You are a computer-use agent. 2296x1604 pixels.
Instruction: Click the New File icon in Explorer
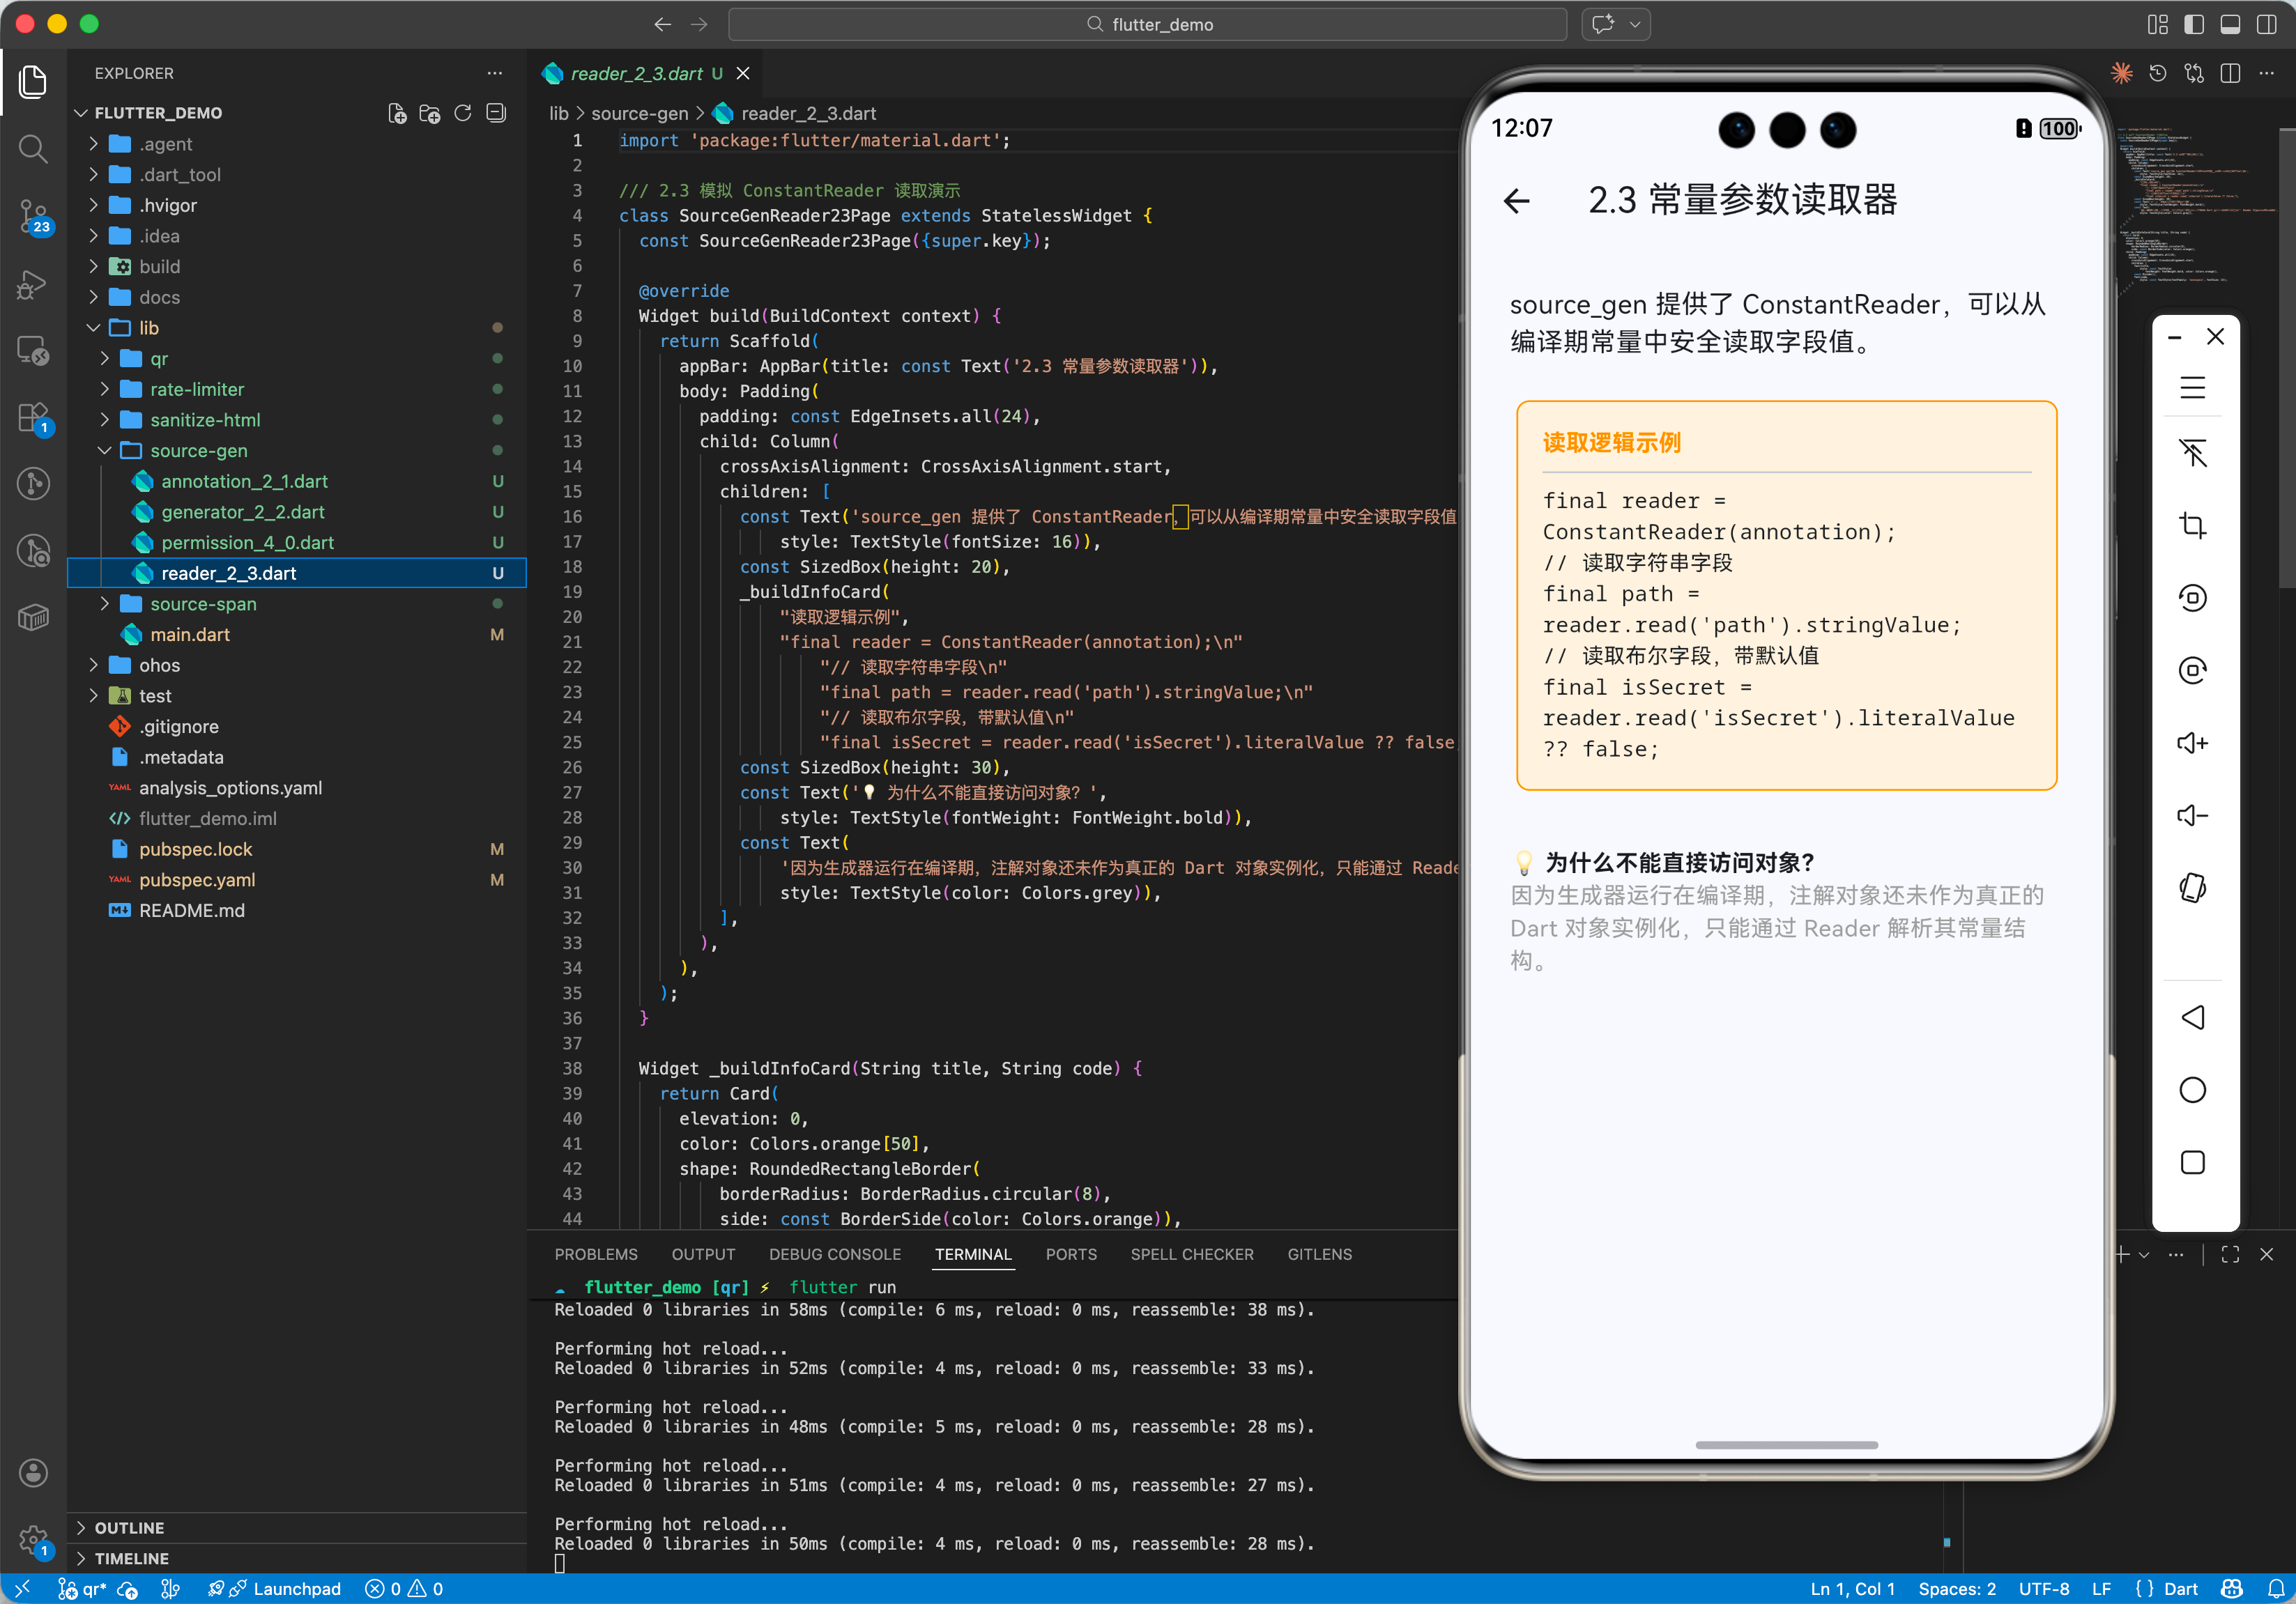[x=397, y=113]
